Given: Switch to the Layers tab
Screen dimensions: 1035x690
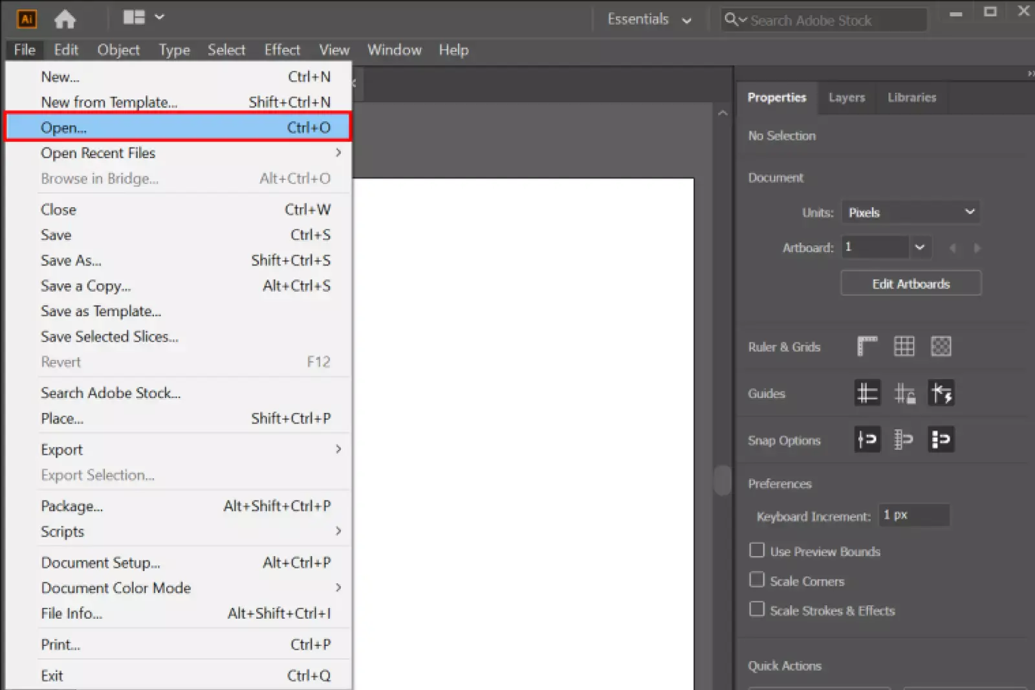Looking at the screenshot, I should (x=846, y=98).
